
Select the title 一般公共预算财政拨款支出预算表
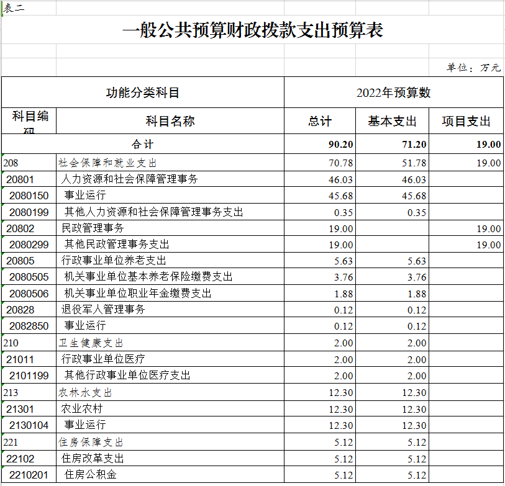pos(252,30)
